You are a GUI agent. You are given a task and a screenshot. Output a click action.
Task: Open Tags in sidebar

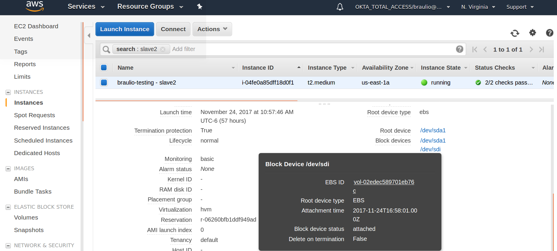click(x=21, y=52)
